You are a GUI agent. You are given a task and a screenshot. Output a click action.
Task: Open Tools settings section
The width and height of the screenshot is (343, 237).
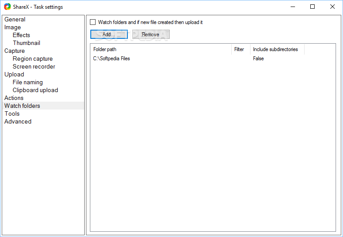tap(12, 113)
